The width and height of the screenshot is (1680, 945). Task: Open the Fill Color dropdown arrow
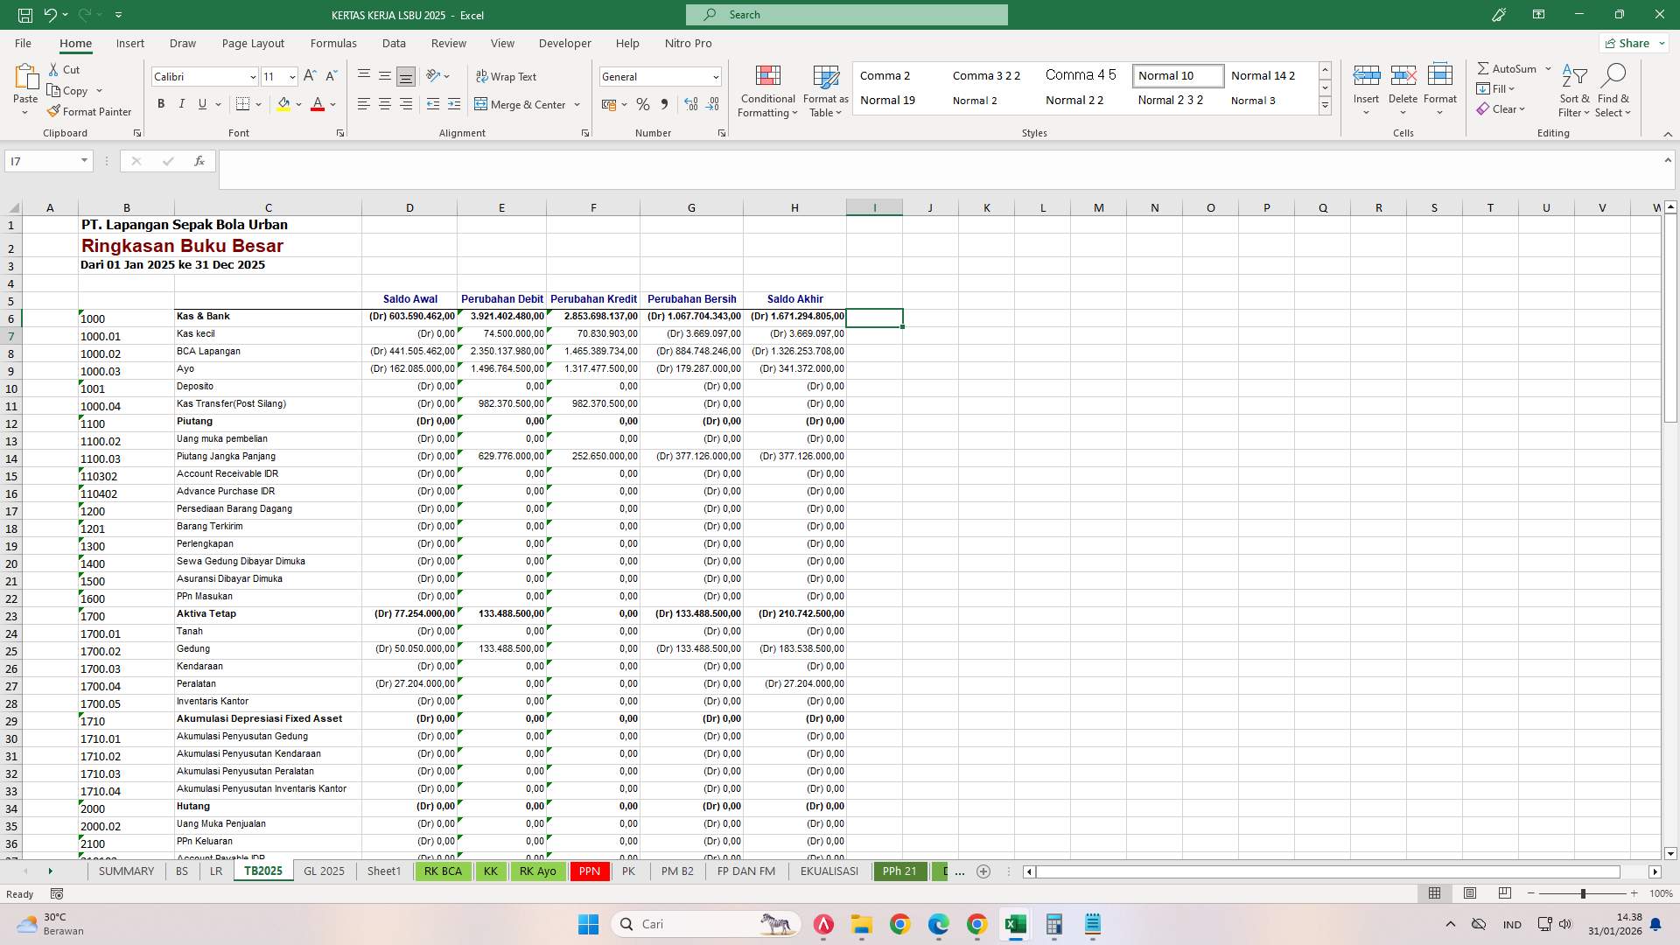(x=298, y=104)
